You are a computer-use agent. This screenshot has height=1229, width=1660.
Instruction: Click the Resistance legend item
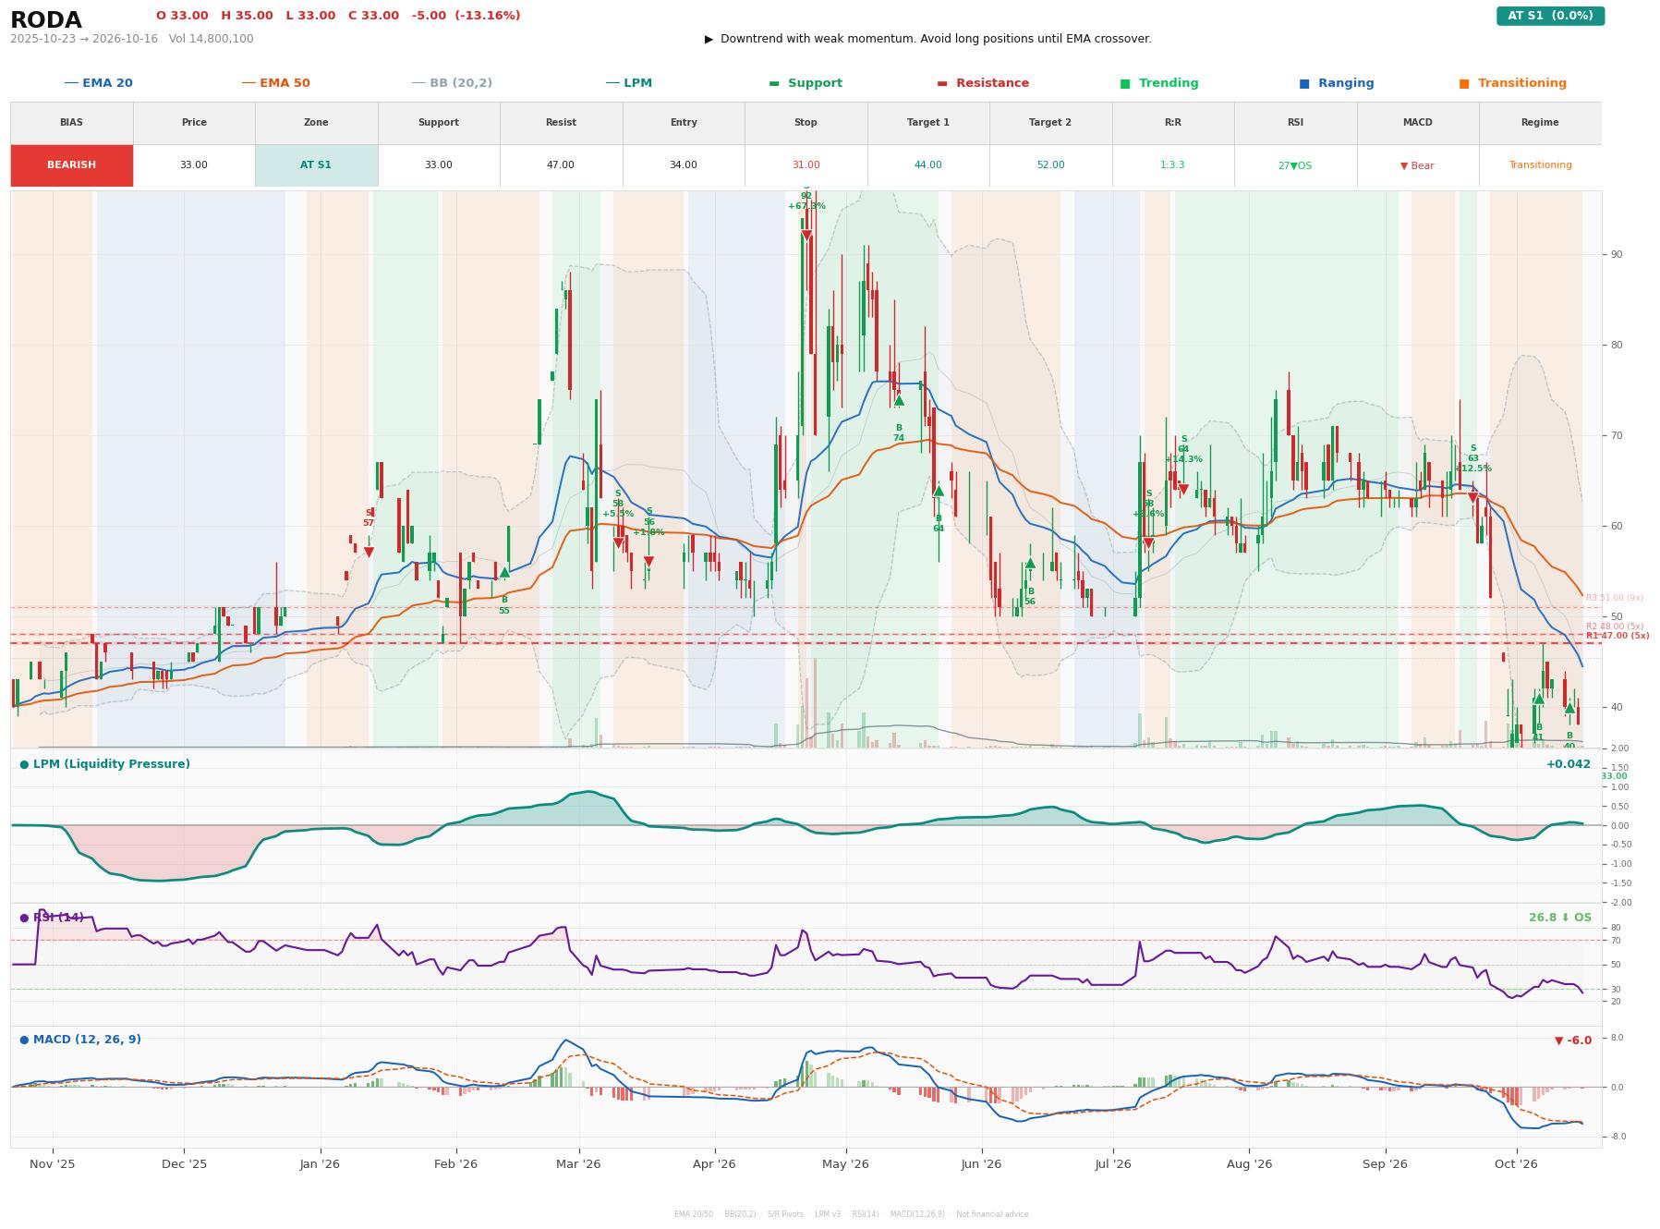pyautogui.click(x=983, y=83)
